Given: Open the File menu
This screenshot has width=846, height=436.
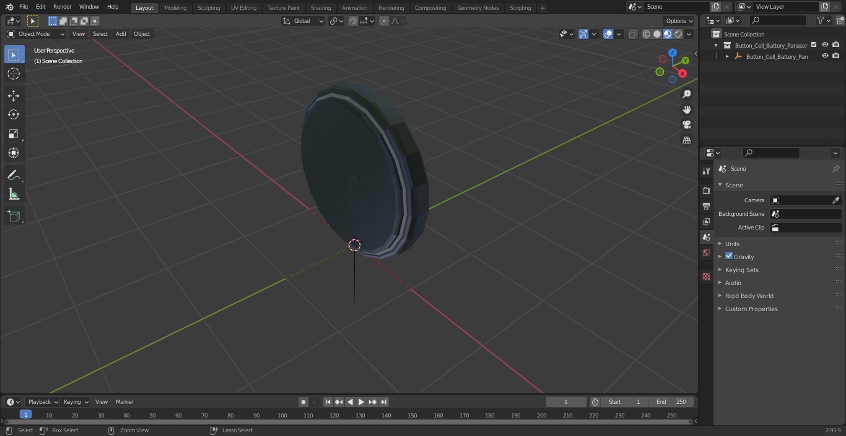Looking at the screenshot, I should [x=24, y=7].
